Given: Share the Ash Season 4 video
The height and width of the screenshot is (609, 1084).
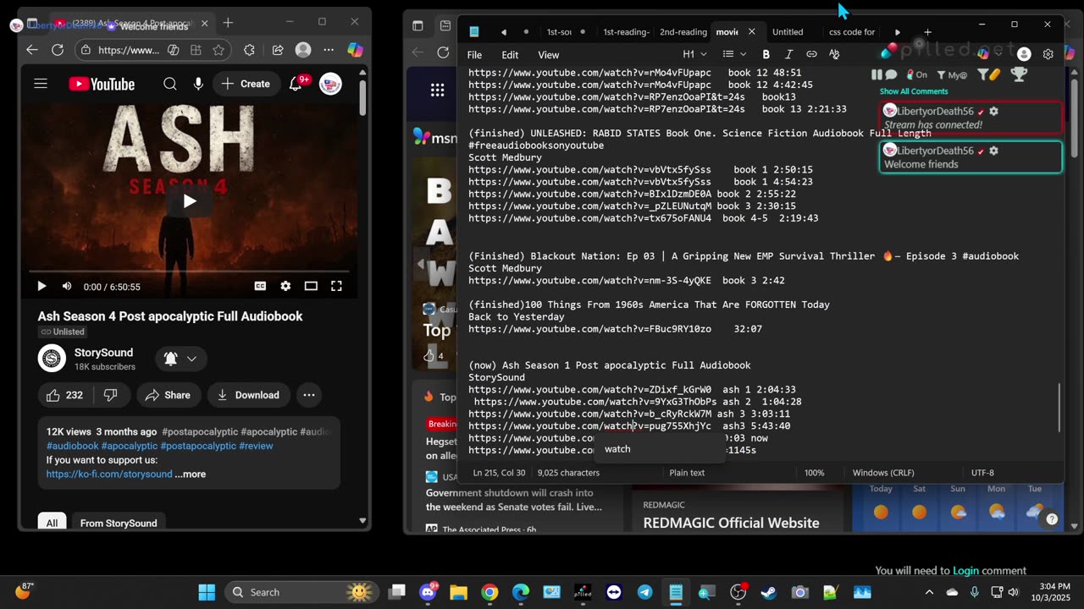Looking at the screenshot, I should point(168,395).
